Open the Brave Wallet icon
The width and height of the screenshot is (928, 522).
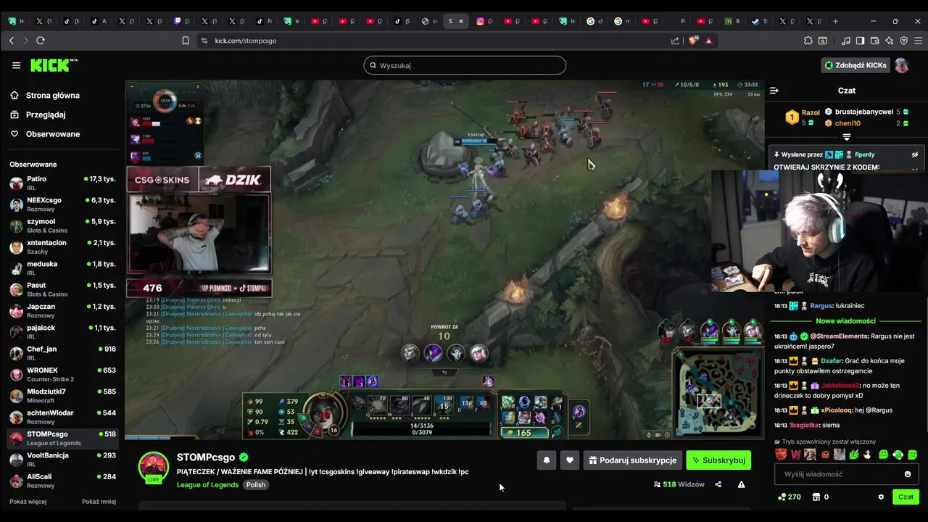[875, 41]
